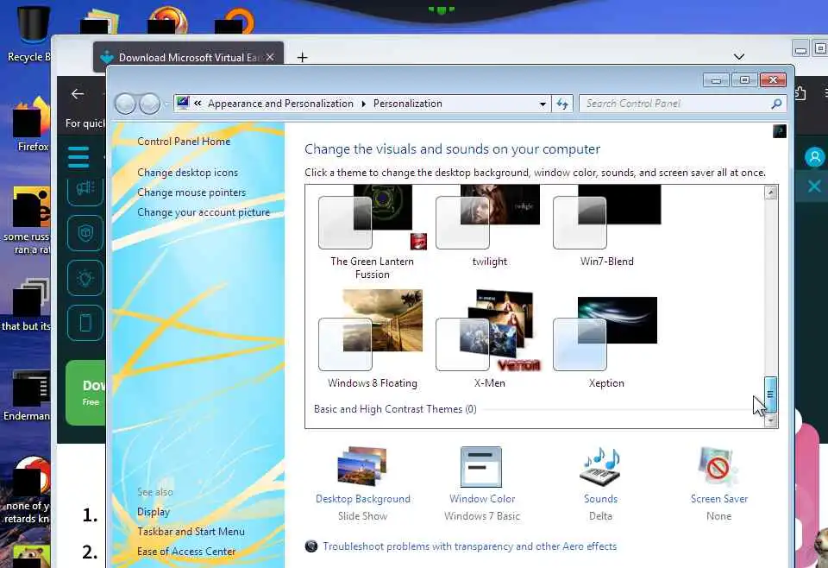Open the Display link under See also
This screenshot has width=828, height=568.
coord(154,512)
